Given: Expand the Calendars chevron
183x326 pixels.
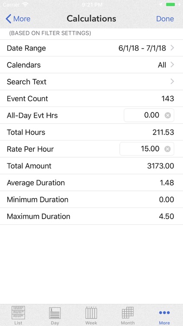Looking at the screenshot, I should (172, 65).
